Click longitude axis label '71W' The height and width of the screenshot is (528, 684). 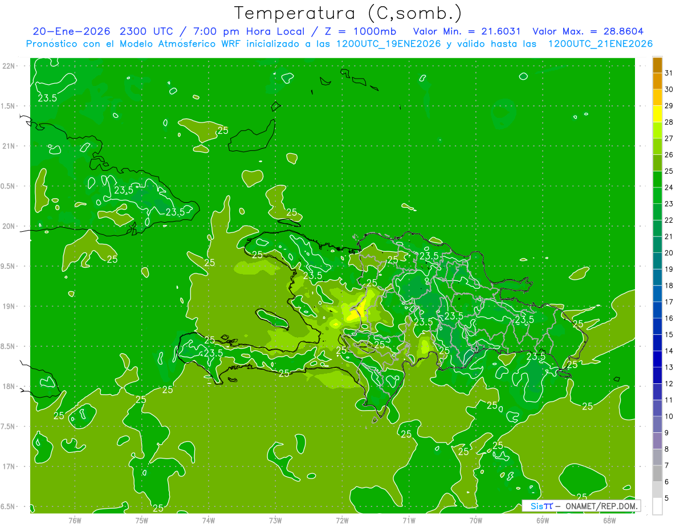click(409, 521)
